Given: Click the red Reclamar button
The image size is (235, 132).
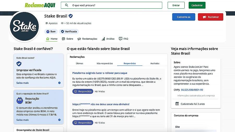Looking at the screenshot, I should tap(210, 17).
